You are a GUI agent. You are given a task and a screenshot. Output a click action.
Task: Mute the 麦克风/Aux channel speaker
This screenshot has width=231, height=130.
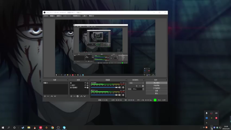pos(120,95)
